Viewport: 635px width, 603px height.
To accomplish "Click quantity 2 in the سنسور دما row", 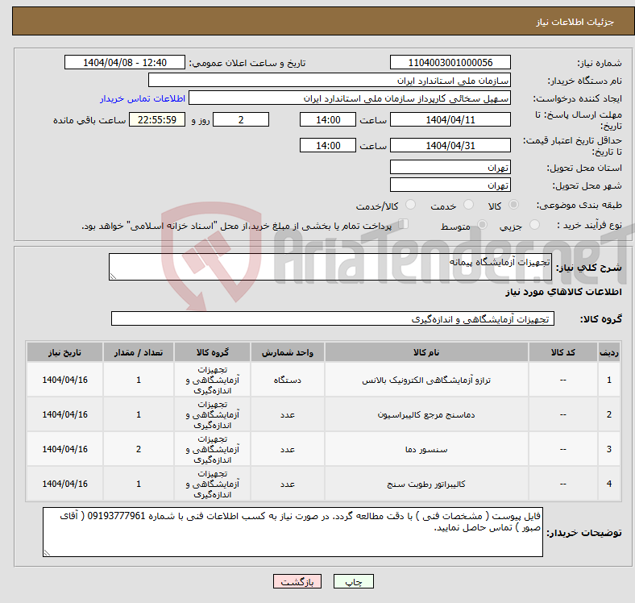I will [139, 449].
